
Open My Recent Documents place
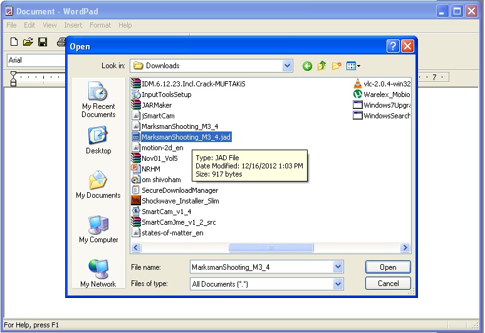click(x=98, y=100)
